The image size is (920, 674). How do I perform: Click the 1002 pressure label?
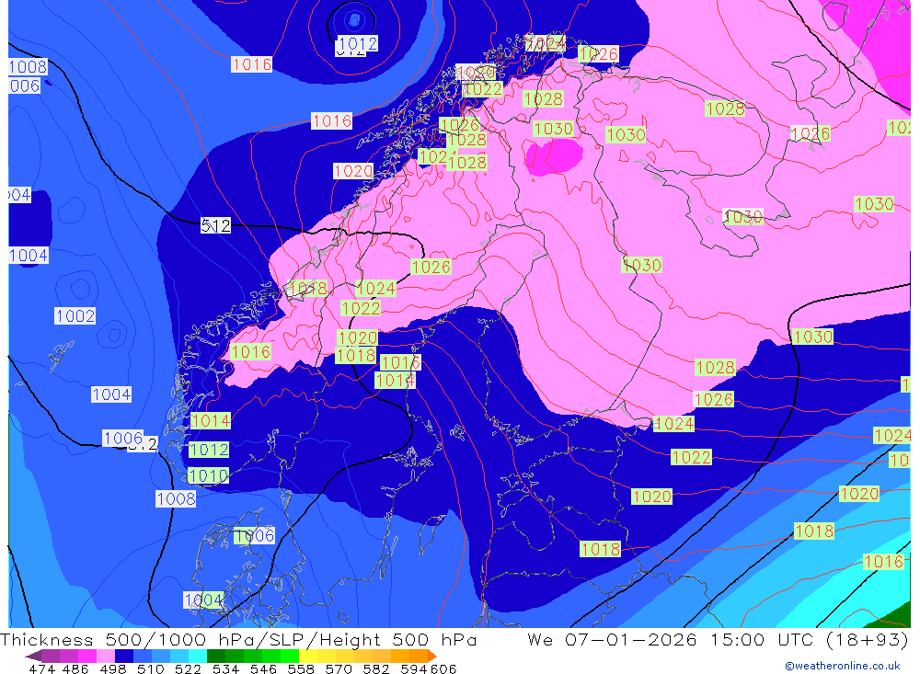click(x=75, y=316)
